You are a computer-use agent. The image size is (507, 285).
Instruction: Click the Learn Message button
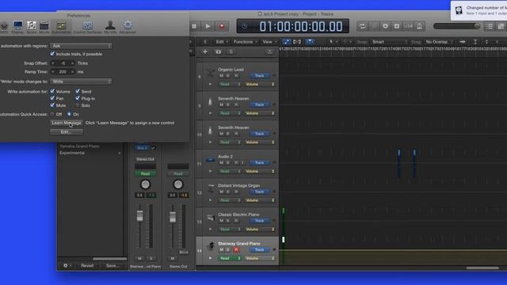click(x=67, y=123)
